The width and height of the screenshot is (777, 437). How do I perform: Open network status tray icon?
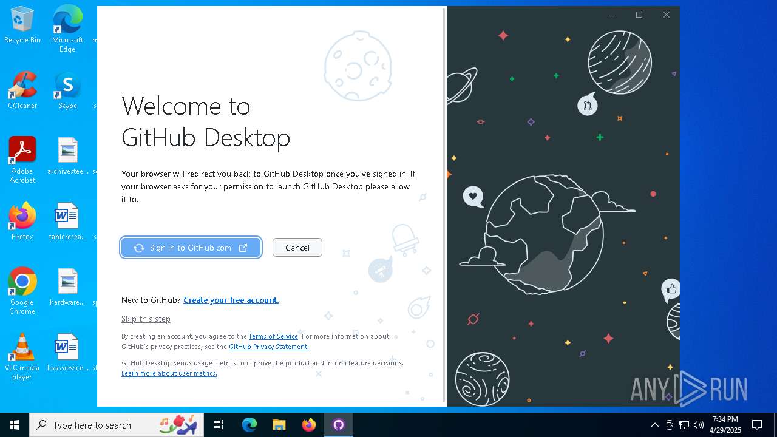click(x=684, y=425)
